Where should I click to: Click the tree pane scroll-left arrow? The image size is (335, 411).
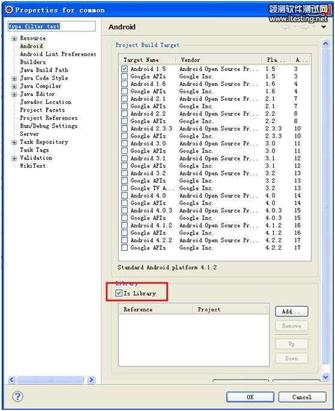pyautogui.click(x=12, y=380)
